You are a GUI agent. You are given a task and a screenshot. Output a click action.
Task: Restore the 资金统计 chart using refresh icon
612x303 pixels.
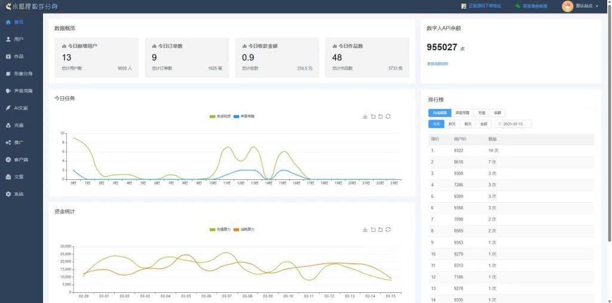coord(388,229)
